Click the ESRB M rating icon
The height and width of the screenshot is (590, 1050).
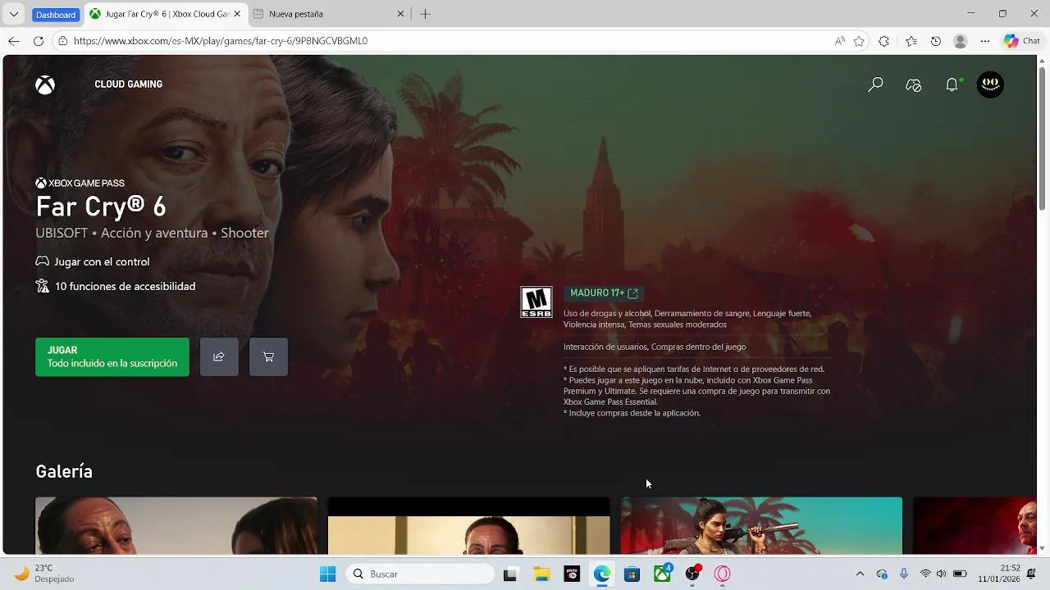pos(536,302)
